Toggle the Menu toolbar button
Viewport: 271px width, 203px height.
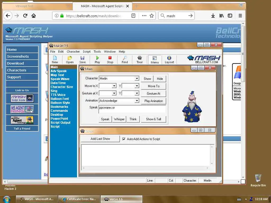(155, 60)
